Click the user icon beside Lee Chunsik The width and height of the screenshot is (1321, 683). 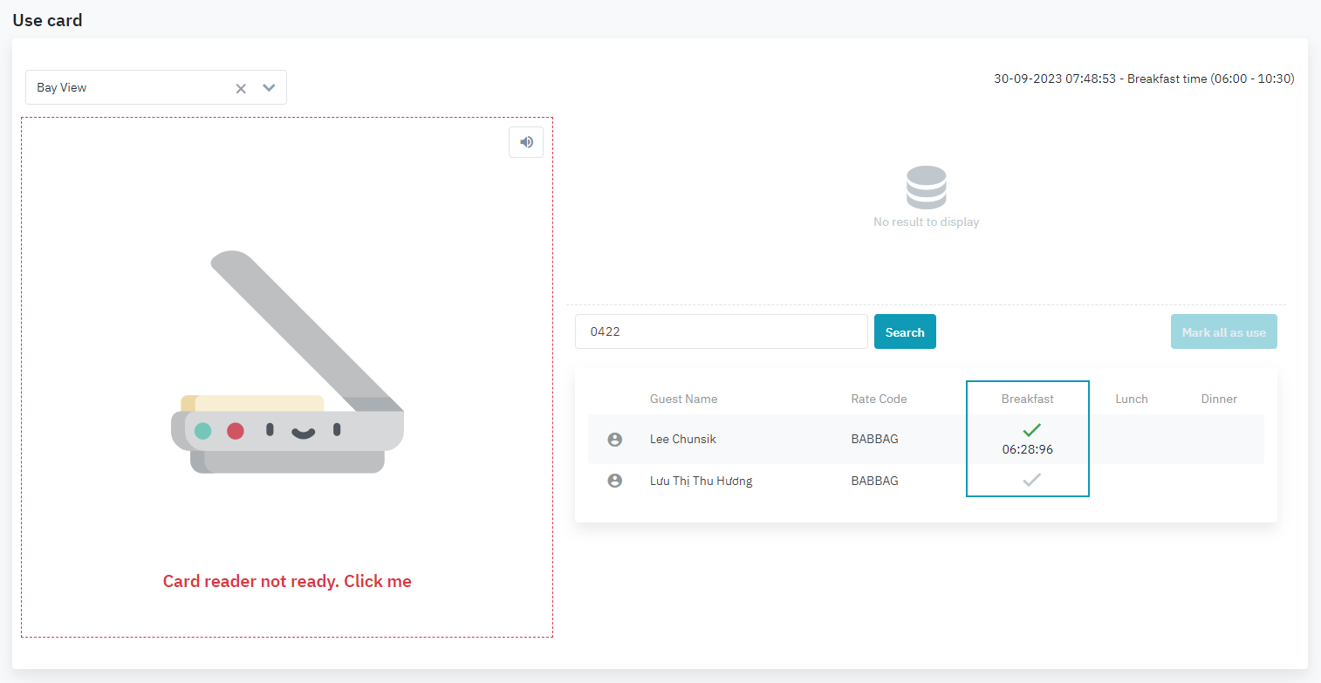coord(615,440)
